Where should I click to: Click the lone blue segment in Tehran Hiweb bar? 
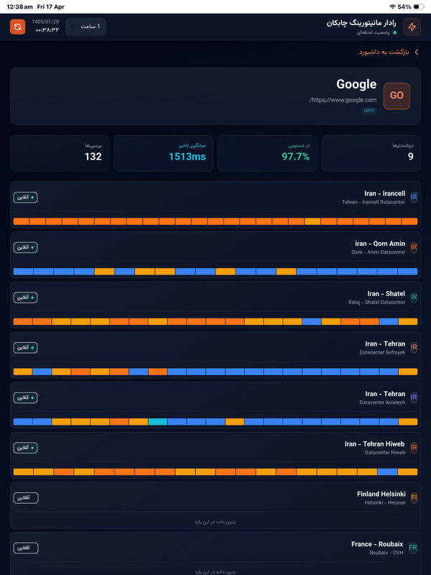pyautogui.click(x=387, y=471)
